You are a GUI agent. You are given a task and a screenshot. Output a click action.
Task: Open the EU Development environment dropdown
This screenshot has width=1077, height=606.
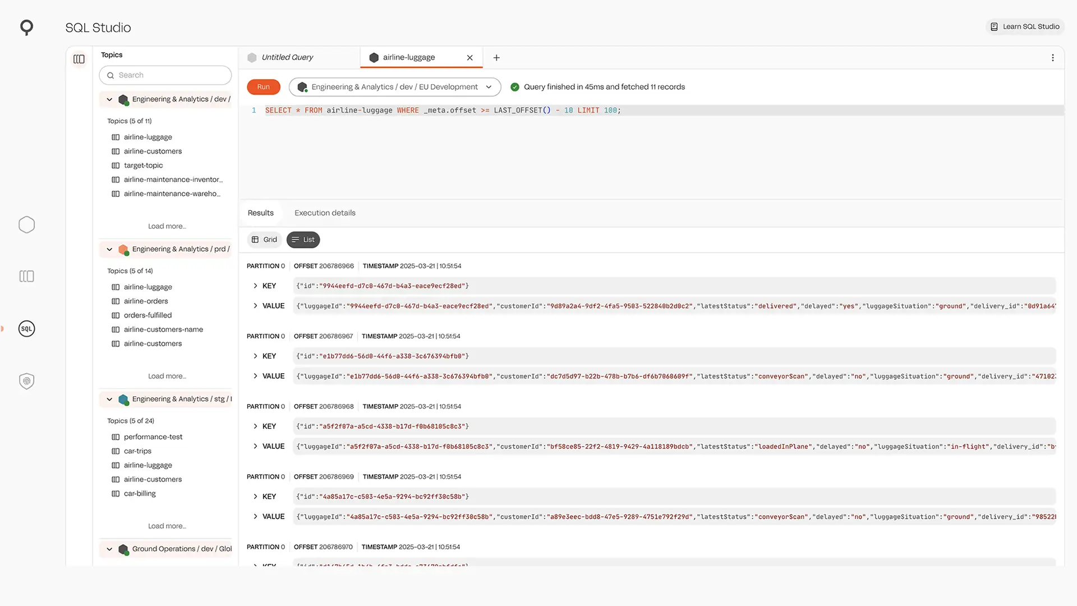click(x=395, y=87)
